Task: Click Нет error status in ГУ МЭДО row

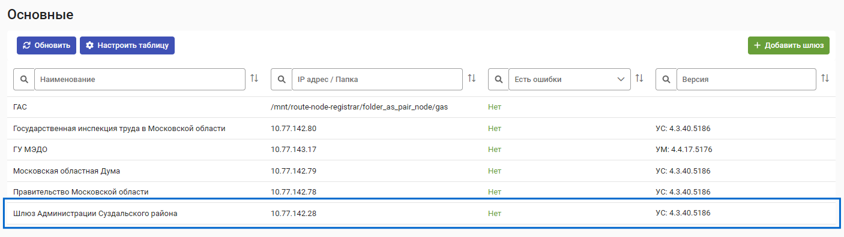Action: coord(495,150)
